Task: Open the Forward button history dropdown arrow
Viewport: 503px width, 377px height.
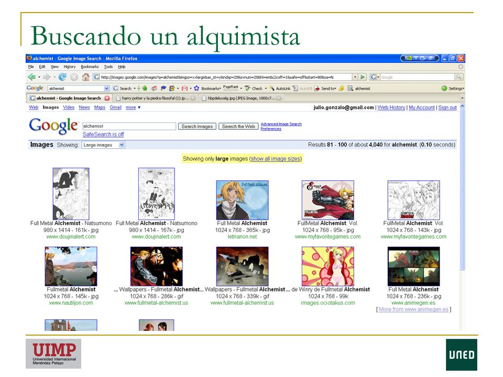Action: pyautogui.click(x=54, y=77)
